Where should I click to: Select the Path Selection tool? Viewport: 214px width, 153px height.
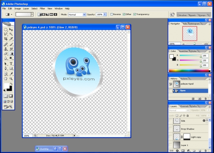pos(6,64)
